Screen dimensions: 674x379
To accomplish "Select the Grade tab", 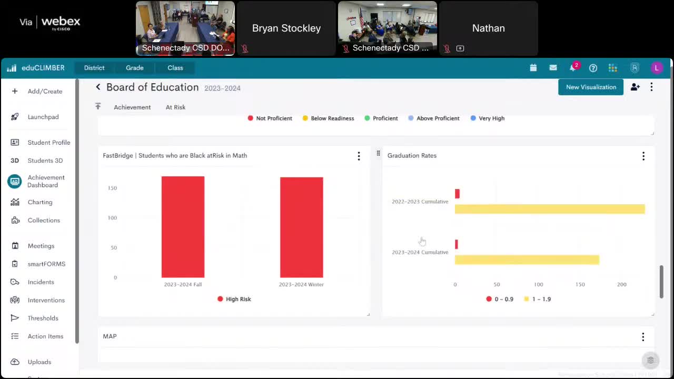I will point(135,68).
